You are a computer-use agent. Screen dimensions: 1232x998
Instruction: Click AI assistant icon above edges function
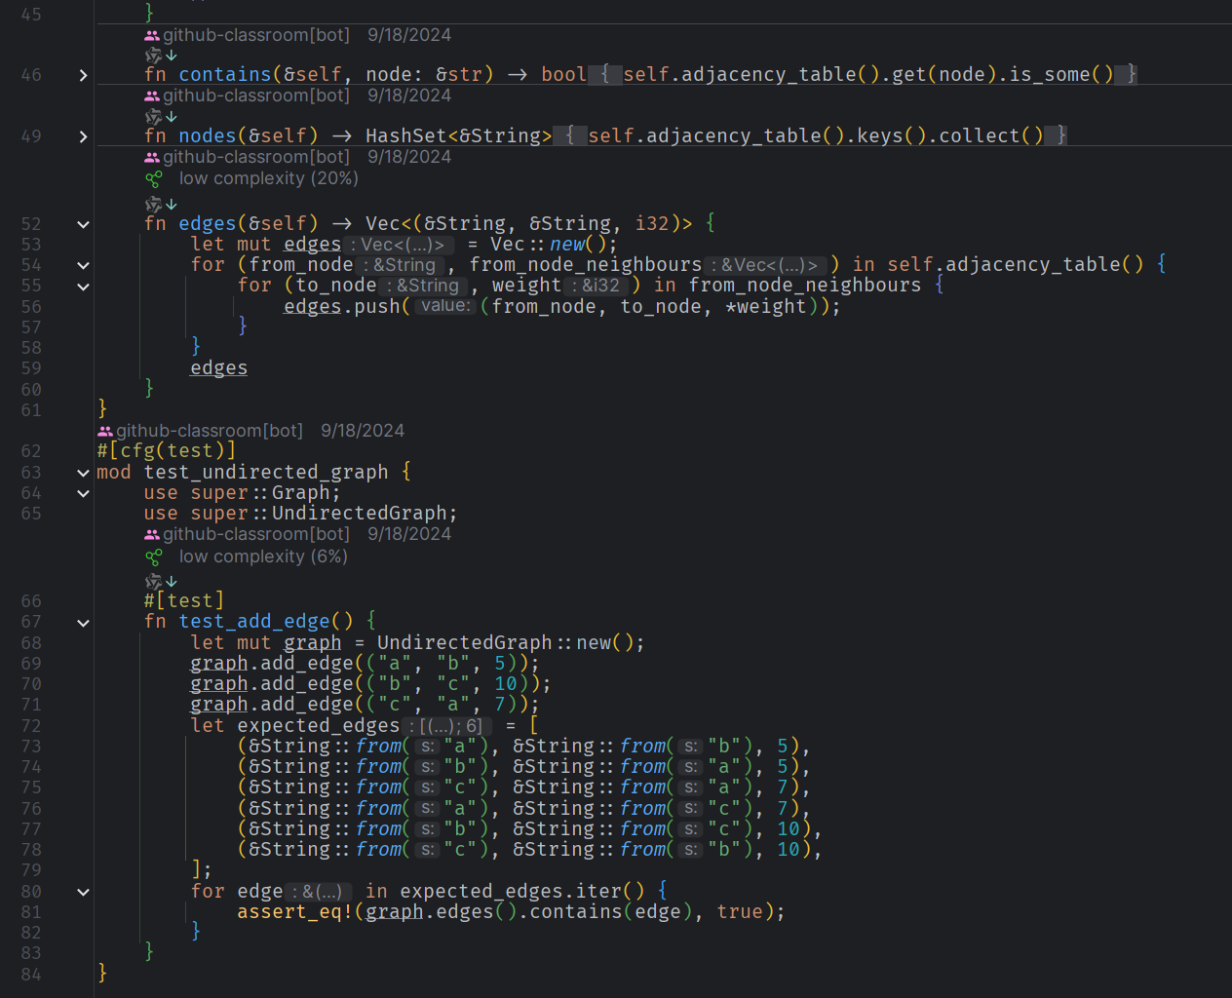coord(153,205)
